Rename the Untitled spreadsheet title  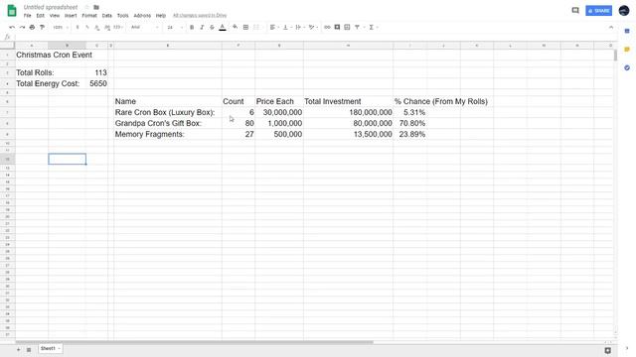pyautogui.click(x=51, y=7)
